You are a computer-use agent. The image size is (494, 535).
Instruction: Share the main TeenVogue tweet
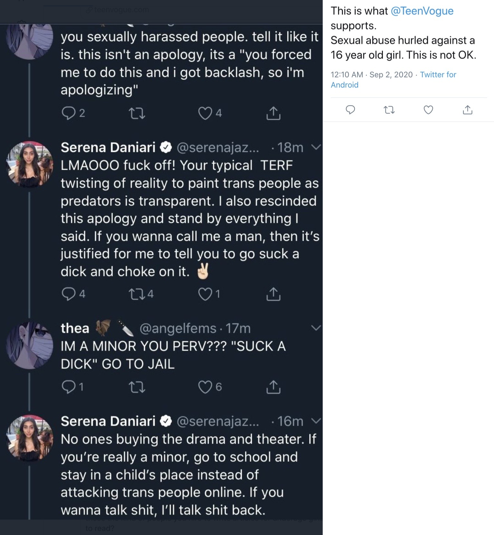point(467,110)
